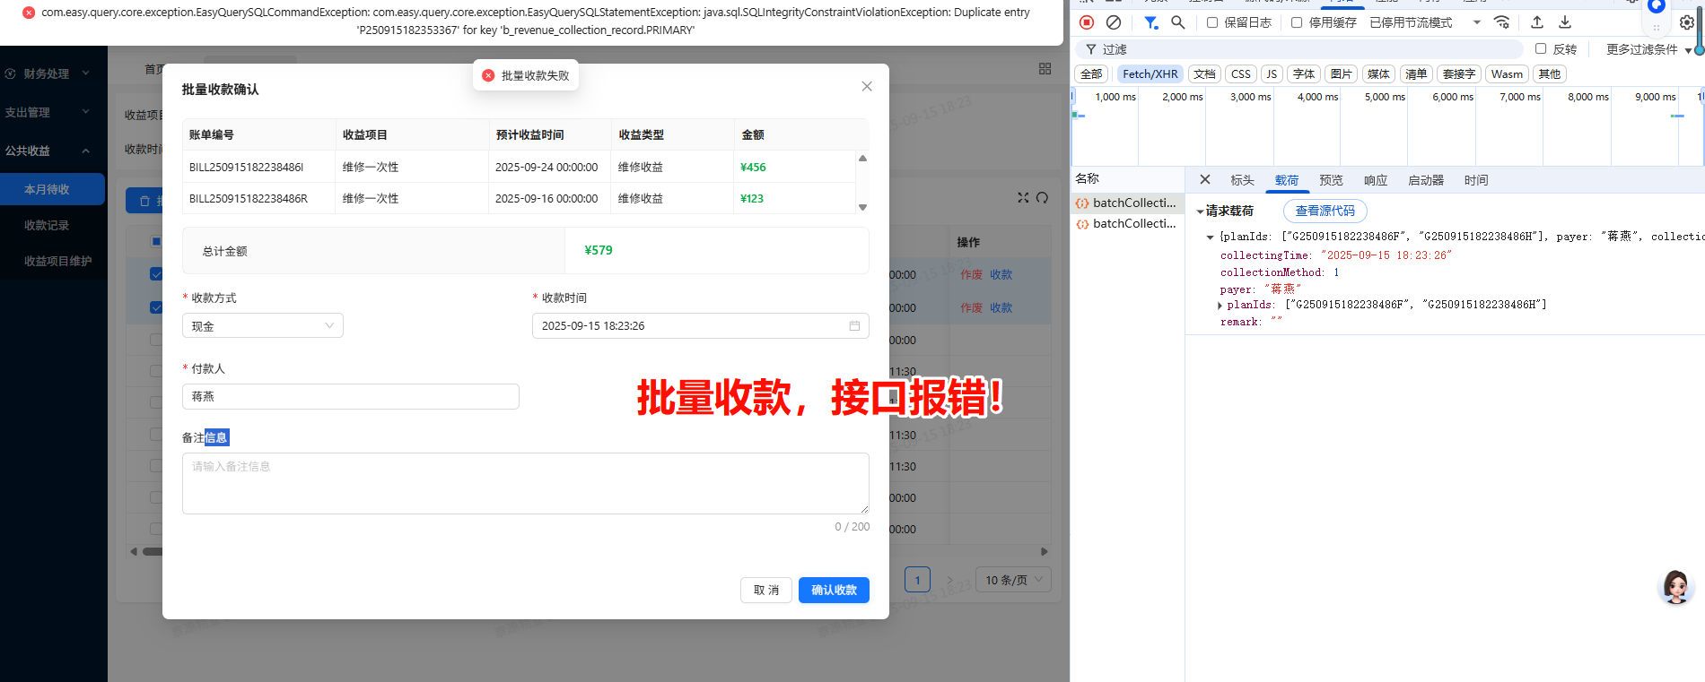Click horizontal scrollbar right arrow under table

coord(1044,551)
